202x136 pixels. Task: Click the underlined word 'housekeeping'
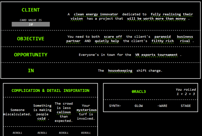click(x=120, y=70)
